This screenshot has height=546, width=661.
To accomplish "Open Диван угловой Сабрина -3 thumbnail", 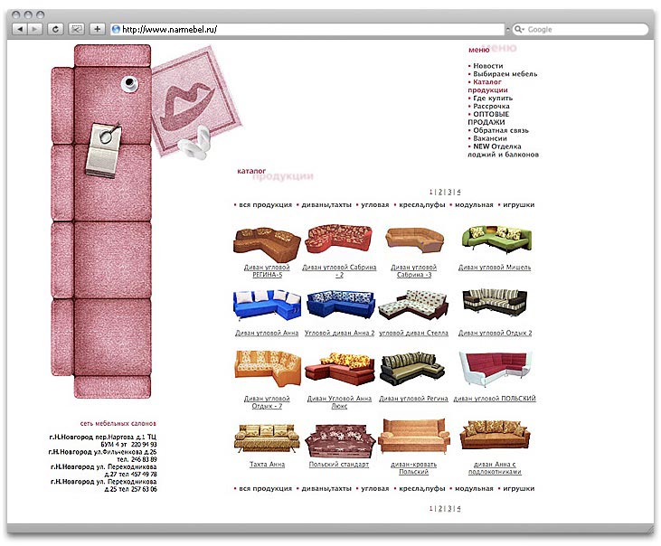I will (x=415, y=240).
